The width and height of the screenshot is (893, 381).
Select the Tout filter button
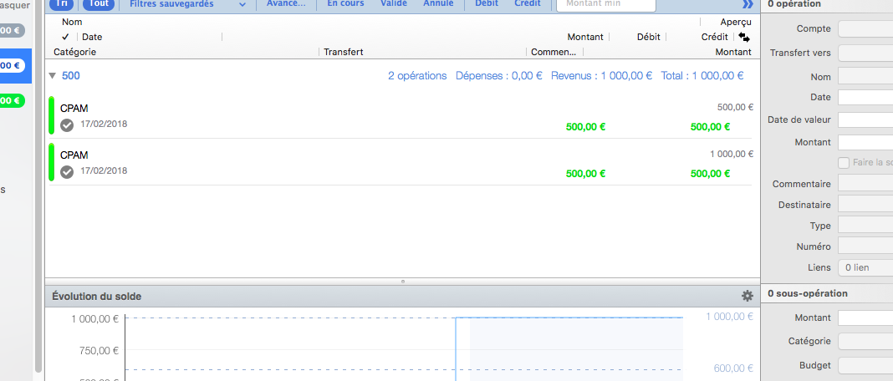99,4
